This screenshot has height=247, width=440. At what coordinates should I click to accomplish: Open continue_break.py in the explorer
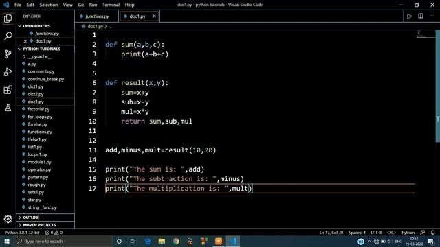[45, 79]
